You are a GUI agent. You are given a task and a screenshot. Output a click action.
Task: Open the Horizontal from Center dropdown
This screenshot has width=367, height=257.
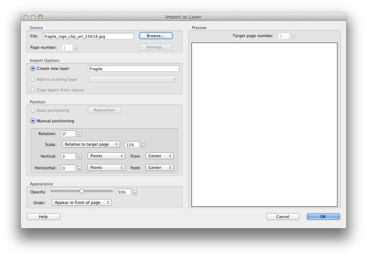[159, 167]
